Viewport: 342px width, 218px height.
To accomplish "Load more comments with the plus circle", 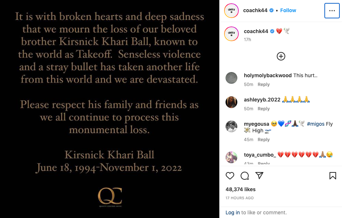I will click(x=281, y=56).
